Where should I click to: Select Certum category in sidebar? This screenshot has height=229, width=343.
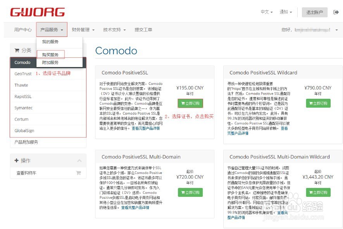[x=48, y=119]
